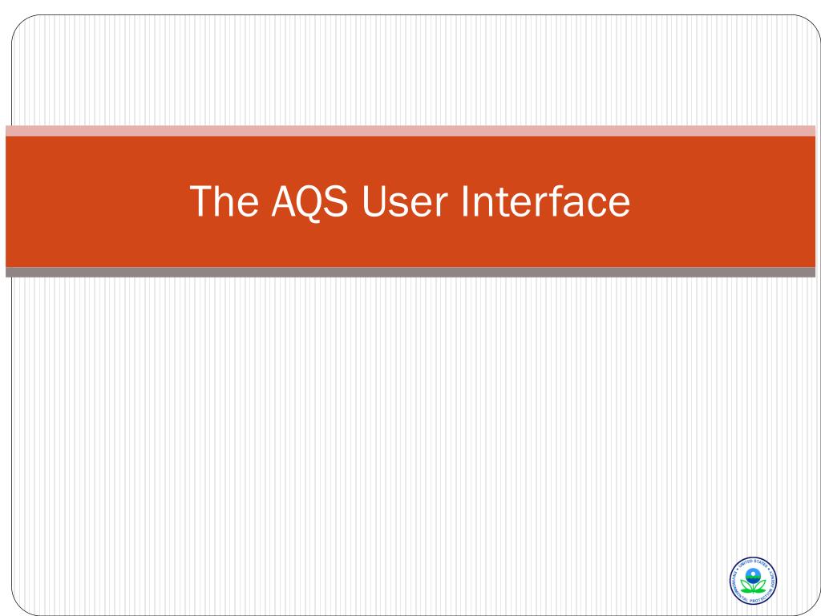This screenshot has width=821, height=616.
Task: Click the capital 'I' of Interface
Action: (x=464, y=201)
